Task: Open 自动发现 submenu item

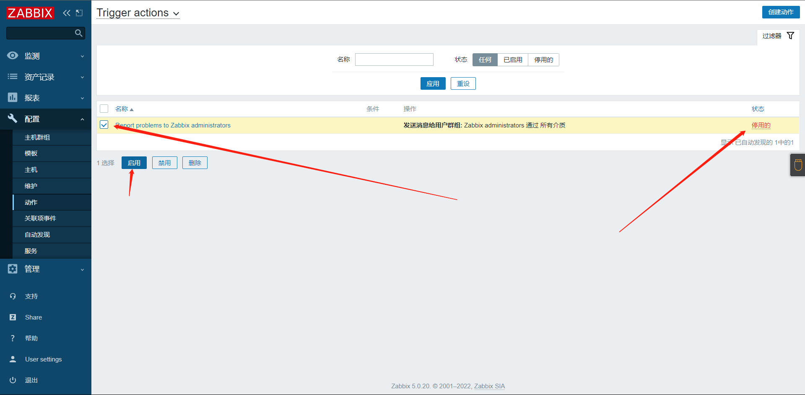Action: click(52, 235)
